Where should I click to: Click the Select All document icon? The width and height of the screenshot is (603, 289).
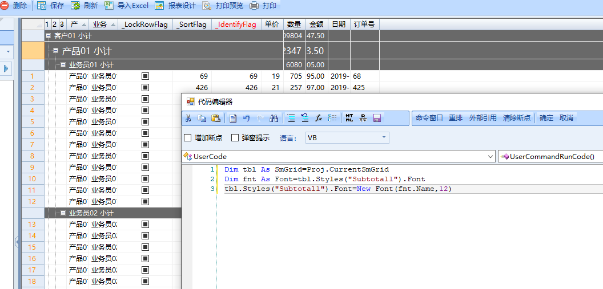pyautogui.click(x=232, y=118)
